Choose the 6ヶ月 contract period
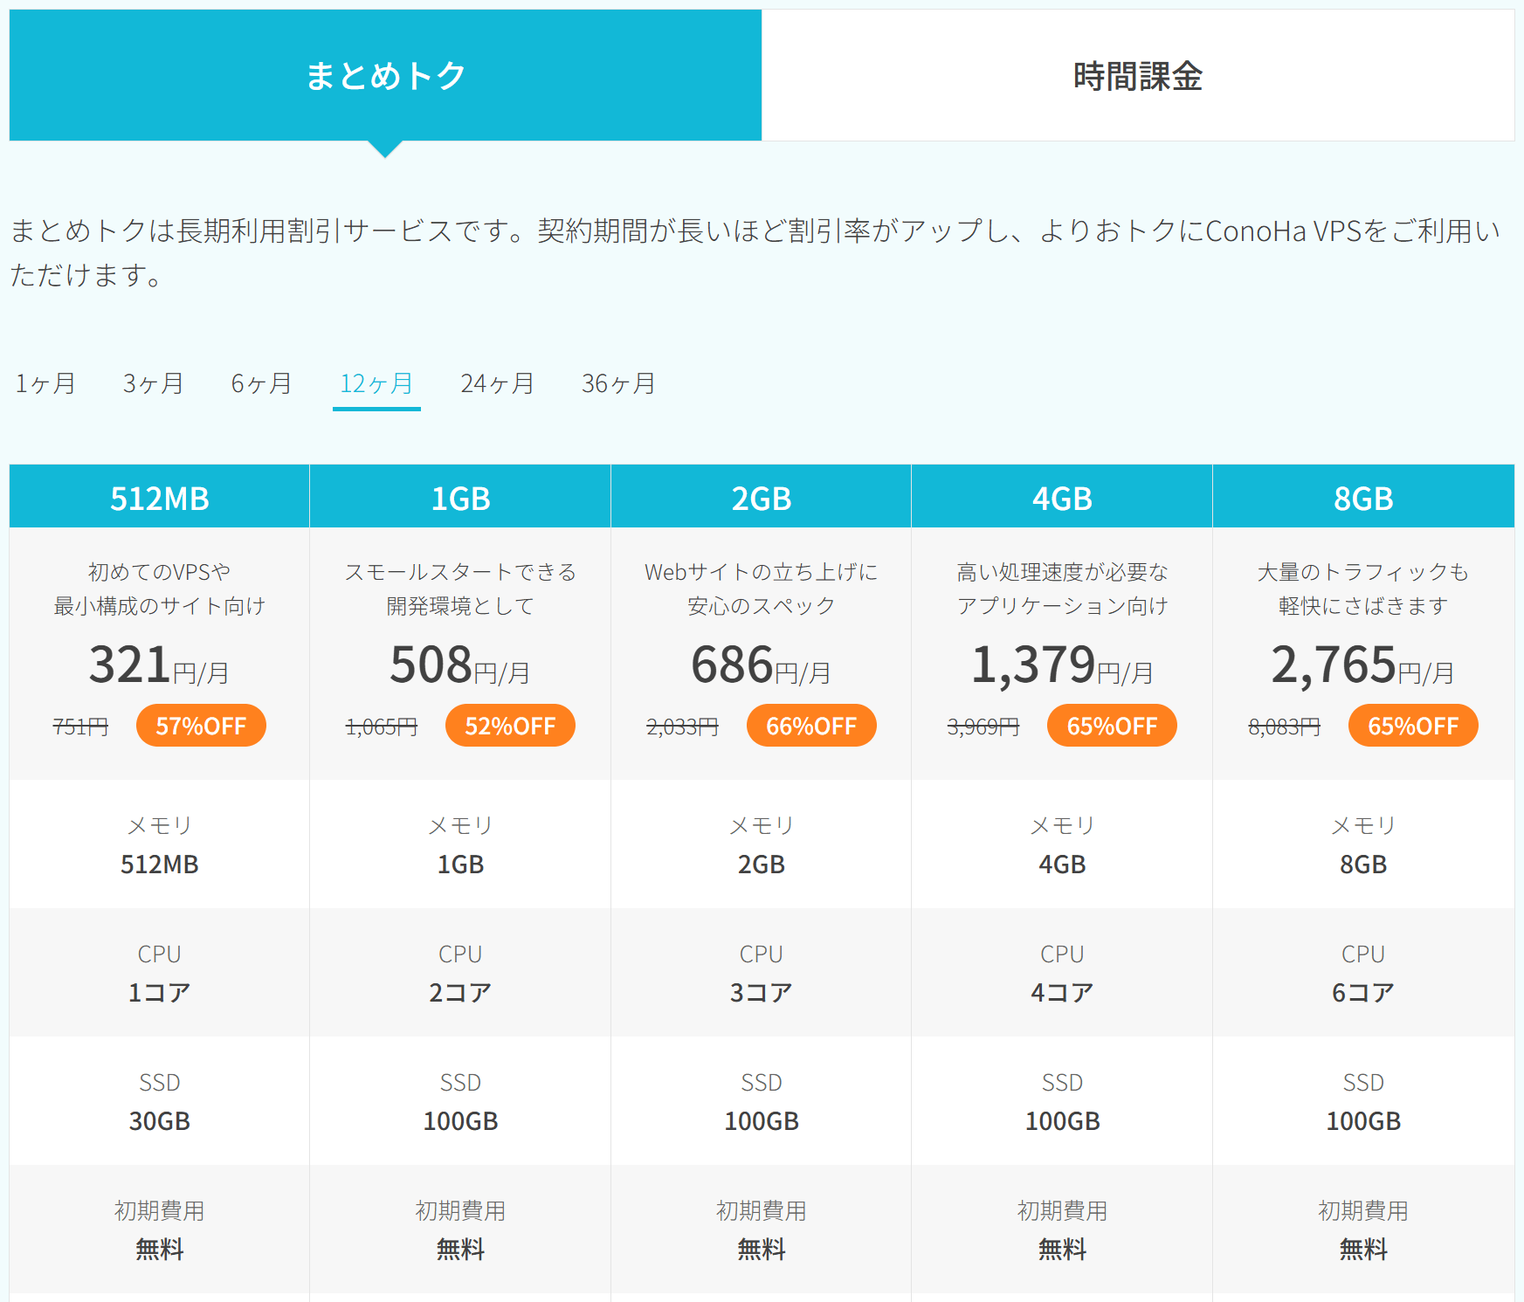The width and height of the screenshot is (1524, 1302). pos(261,383)
